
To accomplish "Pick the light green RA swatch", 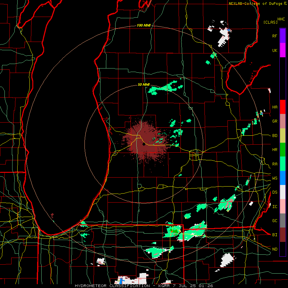I will (283, 164).
